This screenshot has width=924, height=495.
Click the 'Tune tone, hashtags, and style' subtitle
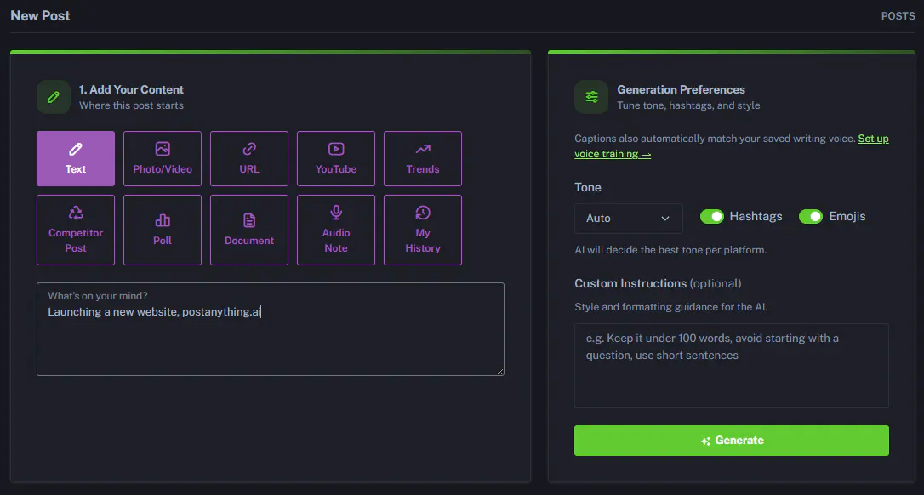point(688,105)
